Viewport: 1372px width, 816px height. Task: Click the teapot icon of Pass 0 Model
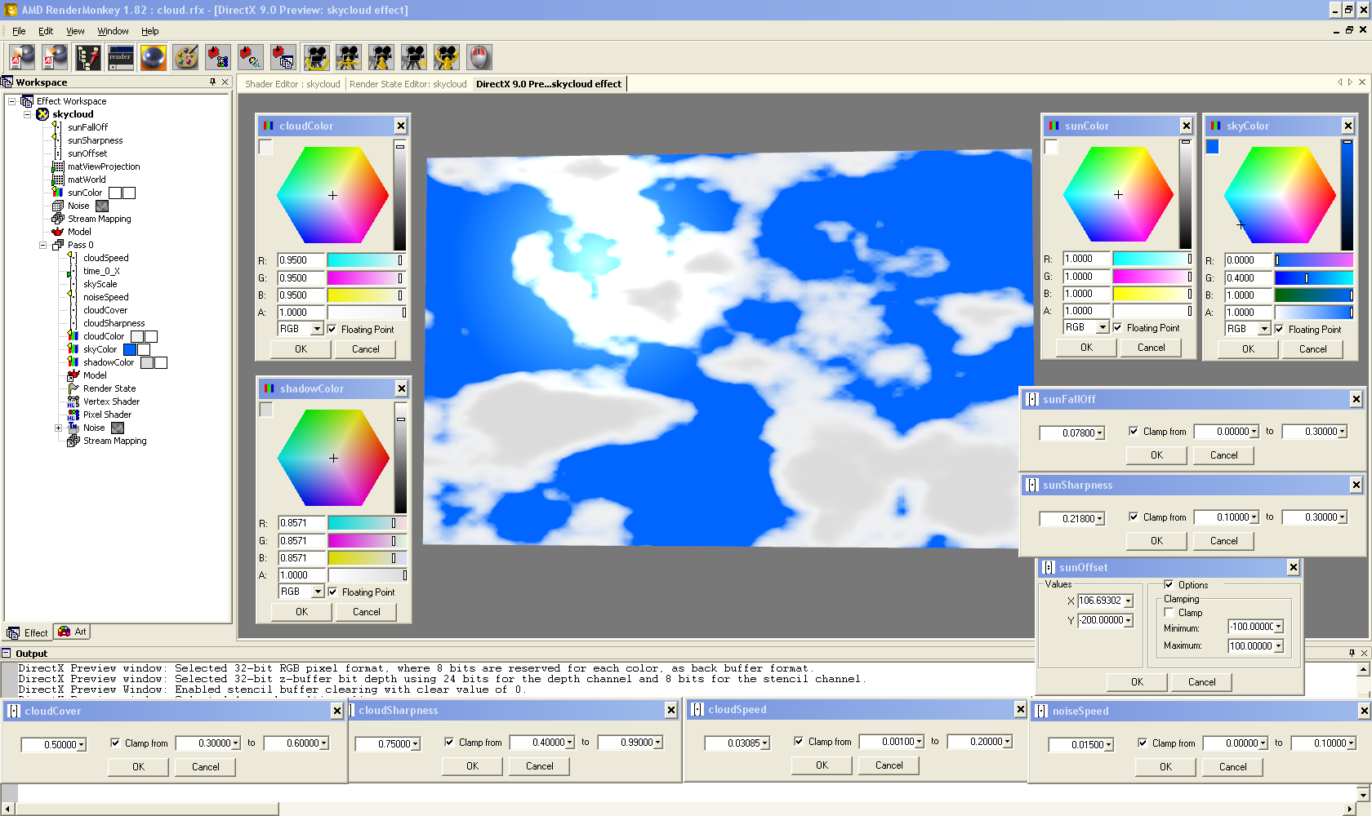[73, 375]
